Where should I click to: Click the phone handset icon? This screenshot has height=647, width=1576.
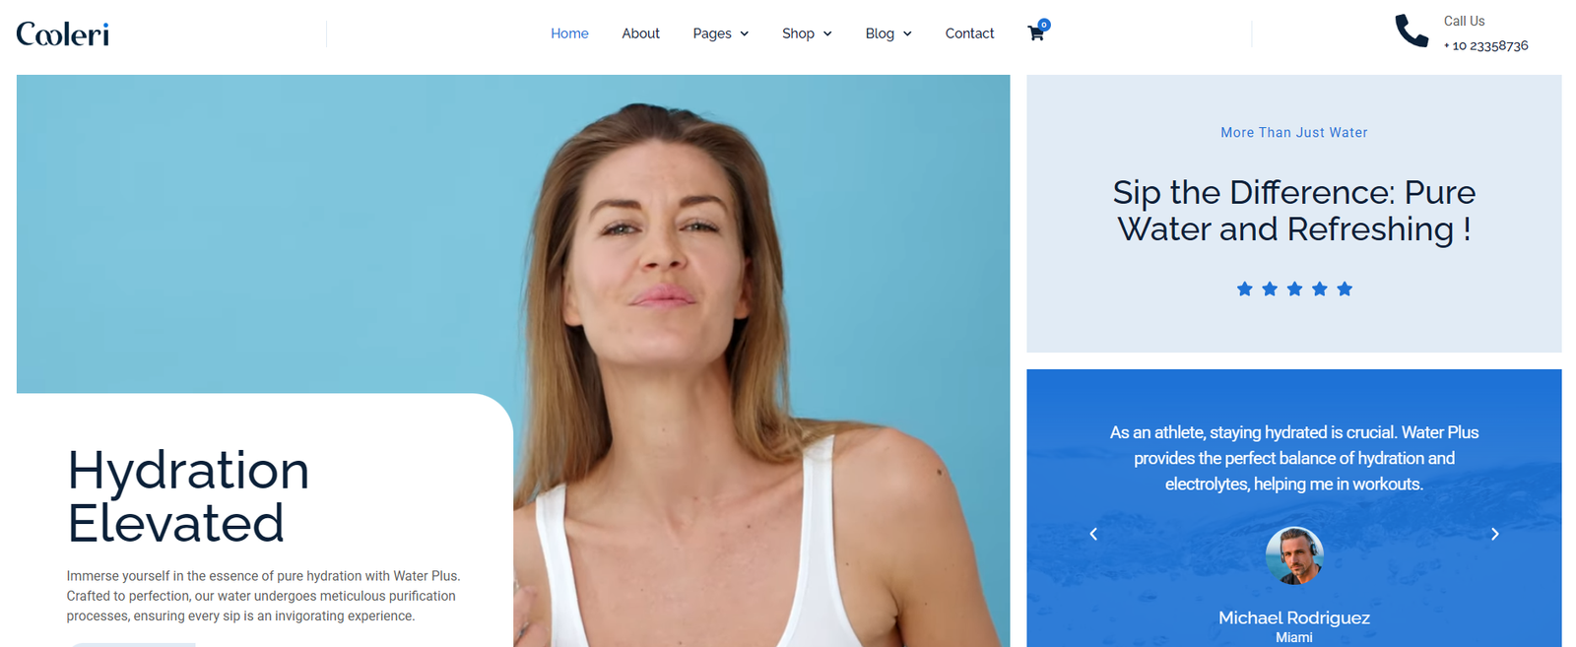pyautogui.click(x=1411, y=32)
